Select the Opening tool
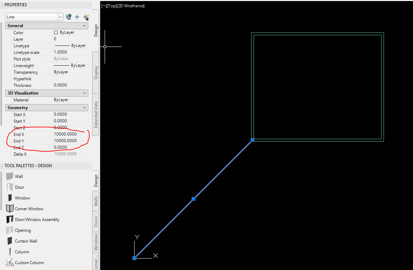 pyautogui.click(x=23, y=230)
